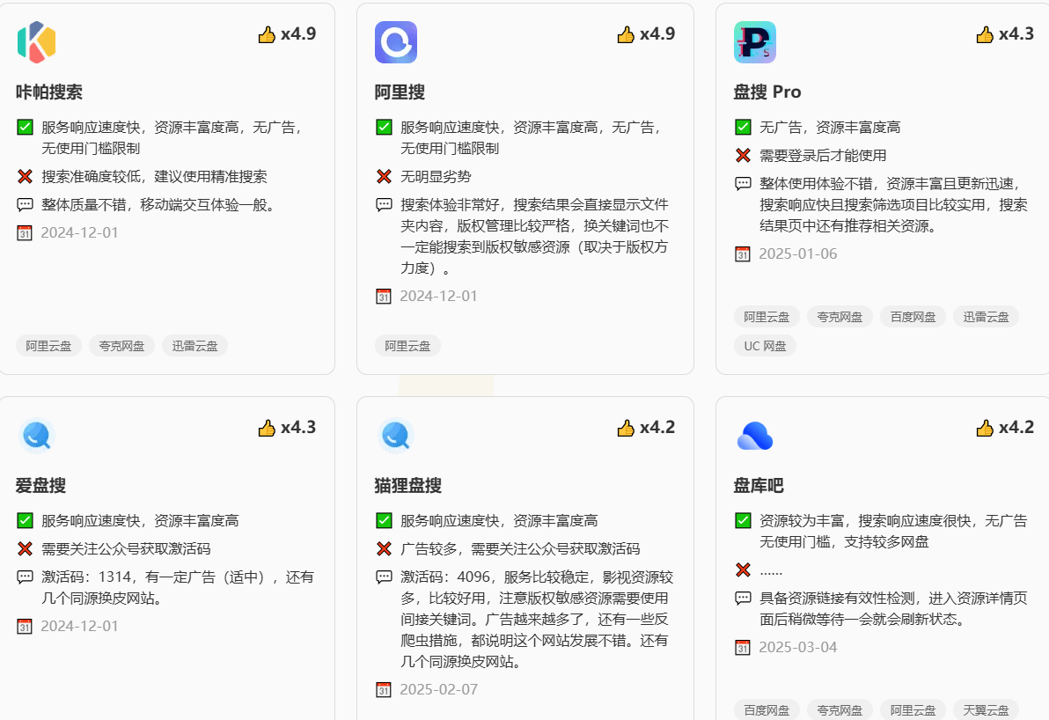Click the x4.2 rating on 盘库吧 card
Image resolution: width=1049 pixels, height=720 pixels.
(1005, 427)
